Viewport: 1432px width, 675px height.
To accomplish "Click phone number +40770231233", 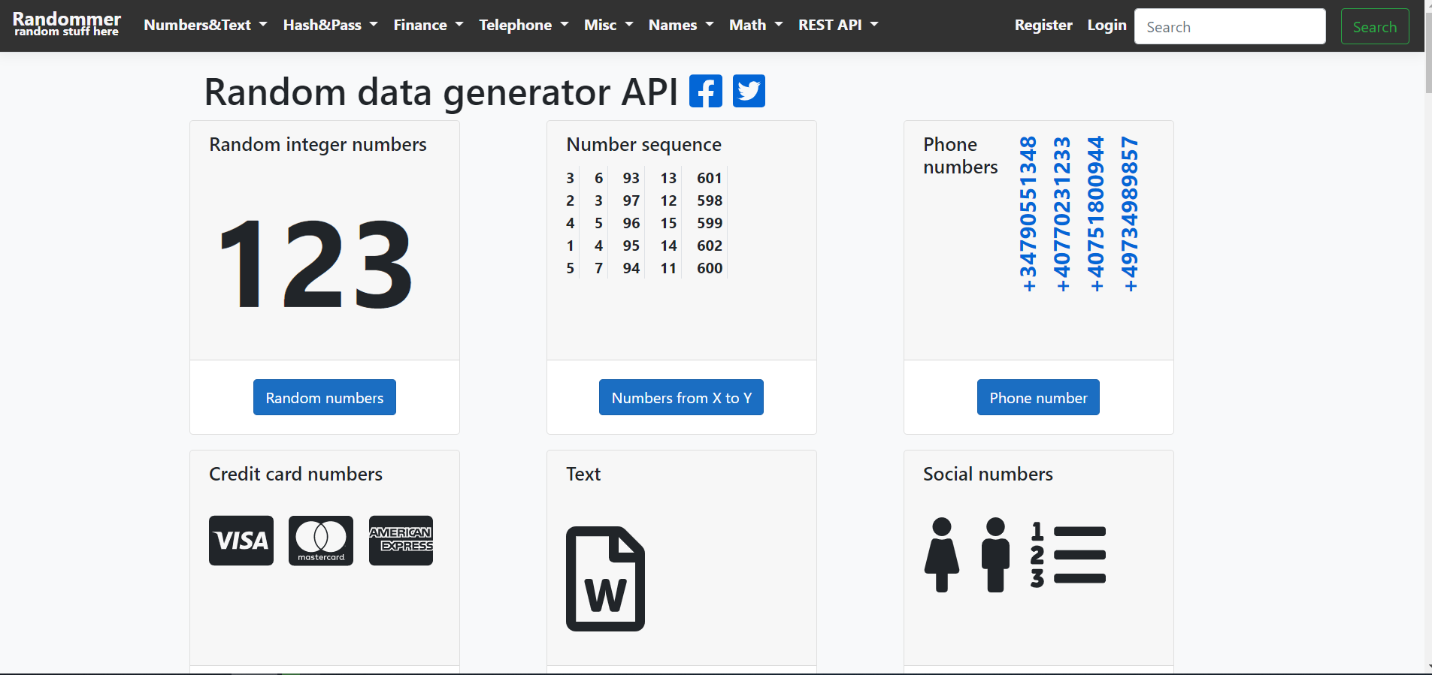I will [x=1061, y=214].
